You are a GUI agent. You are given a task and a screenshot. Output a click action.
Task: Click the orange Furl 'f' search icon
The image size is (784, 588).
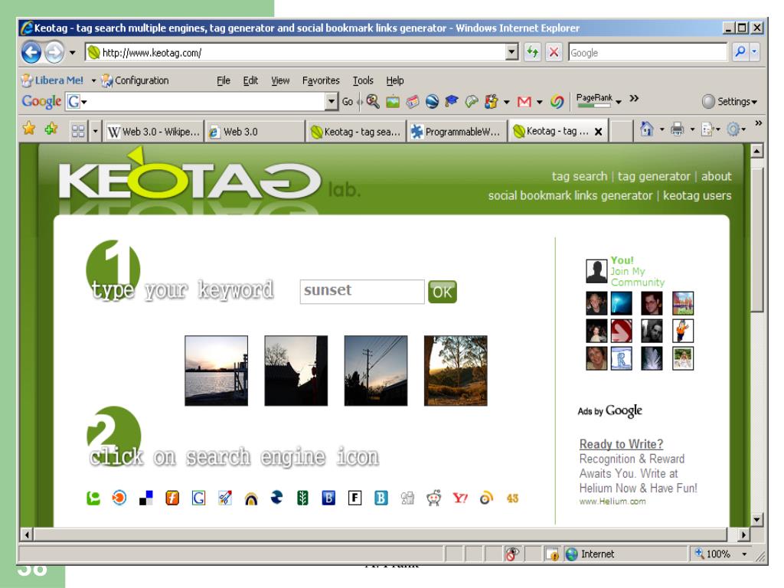(x=172, y=498)
